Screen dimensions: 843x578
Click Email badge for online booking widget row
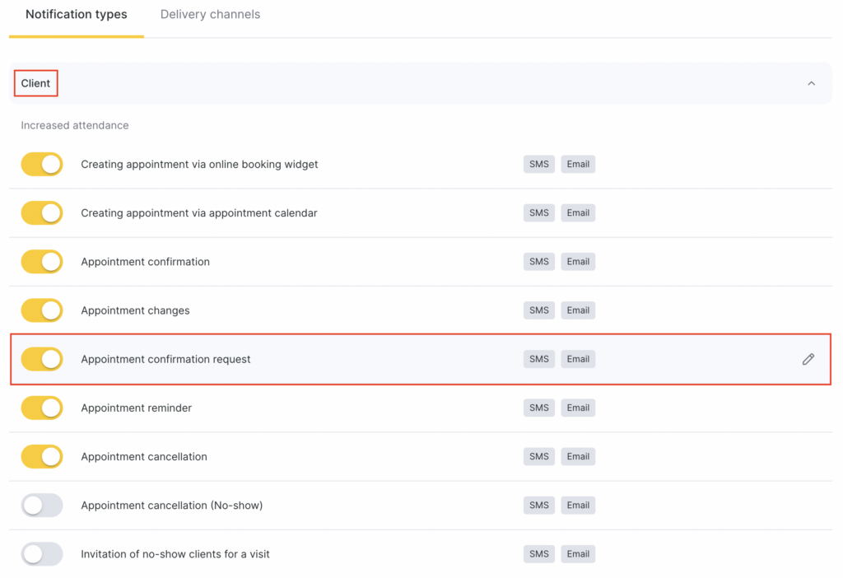point(578,164)
